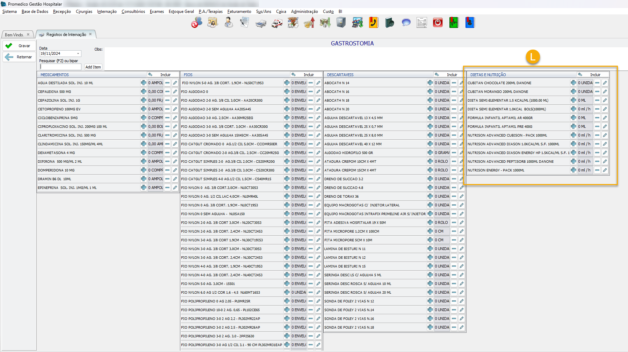
Task: Open the hospital bed icon in toolbar
Action: pyautogui.click(x=261, y=23)
